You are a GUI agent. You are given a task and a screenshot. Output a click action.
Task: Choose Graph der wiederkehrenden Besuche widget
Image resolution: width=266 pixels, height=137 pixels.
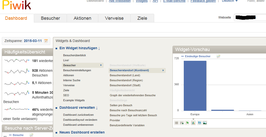point(133,95)
